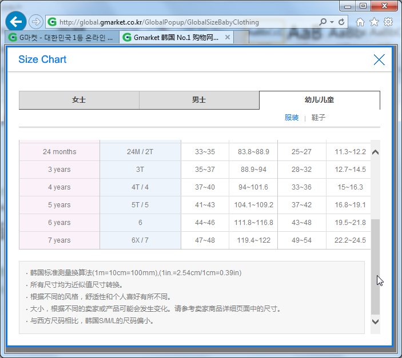Go back with the browser Back arrow
Screen dimensions: 402x358
pyautogui.click(x=16, y=22)
